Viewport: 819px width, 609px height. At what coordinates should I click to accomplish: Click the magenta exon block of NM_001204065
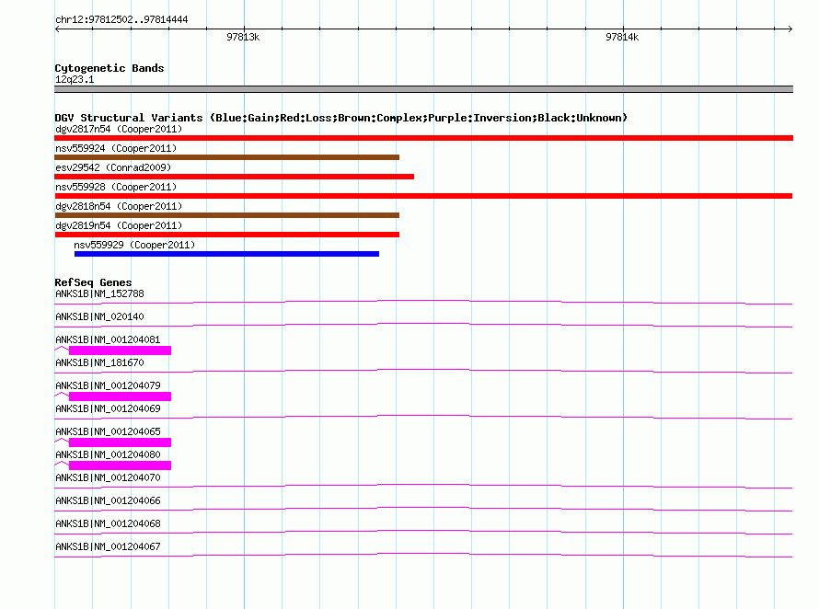121,442
